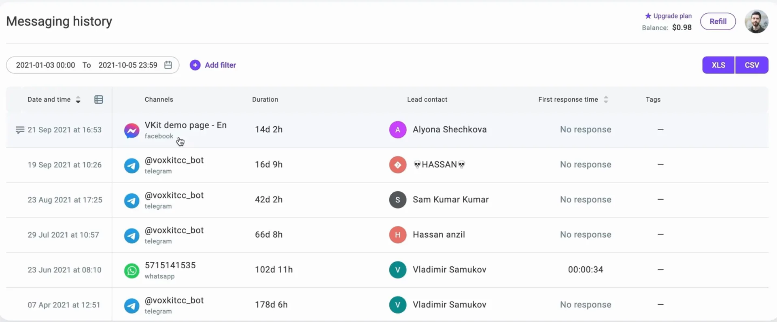This screenshot has width=777, height=322.
Task: Select VKit demo page - En channel
Action: 185,125
